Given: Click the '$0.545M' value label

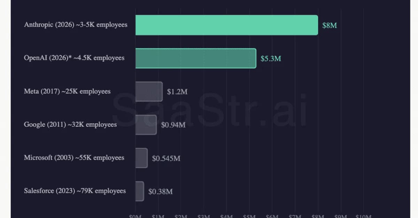Looking at the screenshot, I should (166, 159).
